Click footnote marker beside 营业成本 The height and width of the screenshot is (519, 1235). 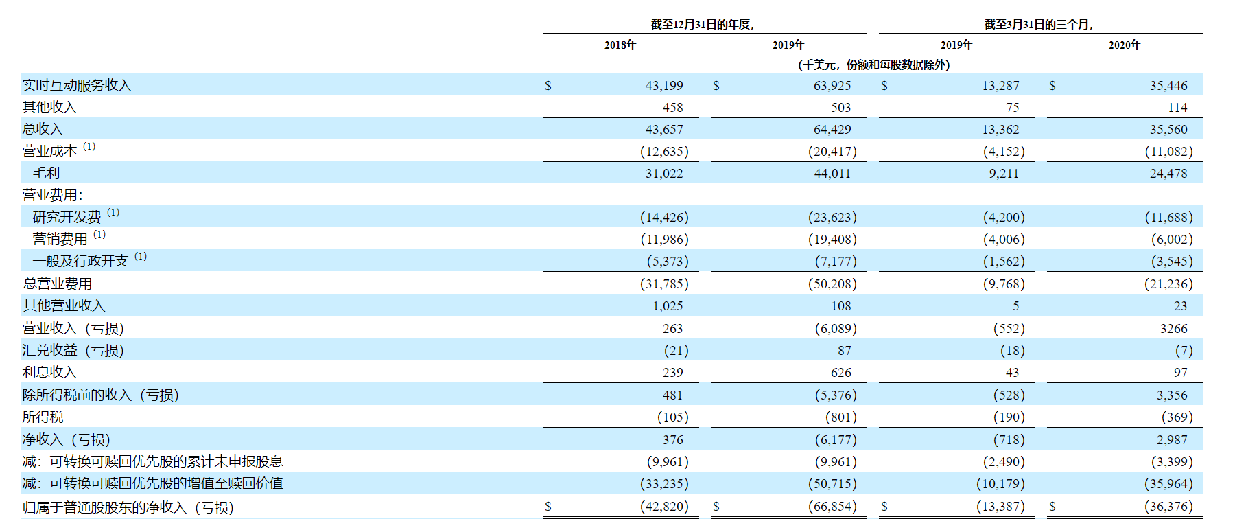click(89, 146)
